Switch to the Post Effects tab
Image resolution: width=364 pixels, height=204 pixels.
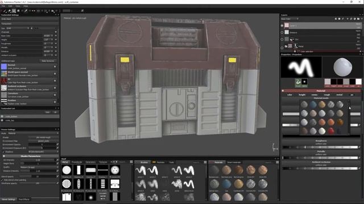pos(24,199)
